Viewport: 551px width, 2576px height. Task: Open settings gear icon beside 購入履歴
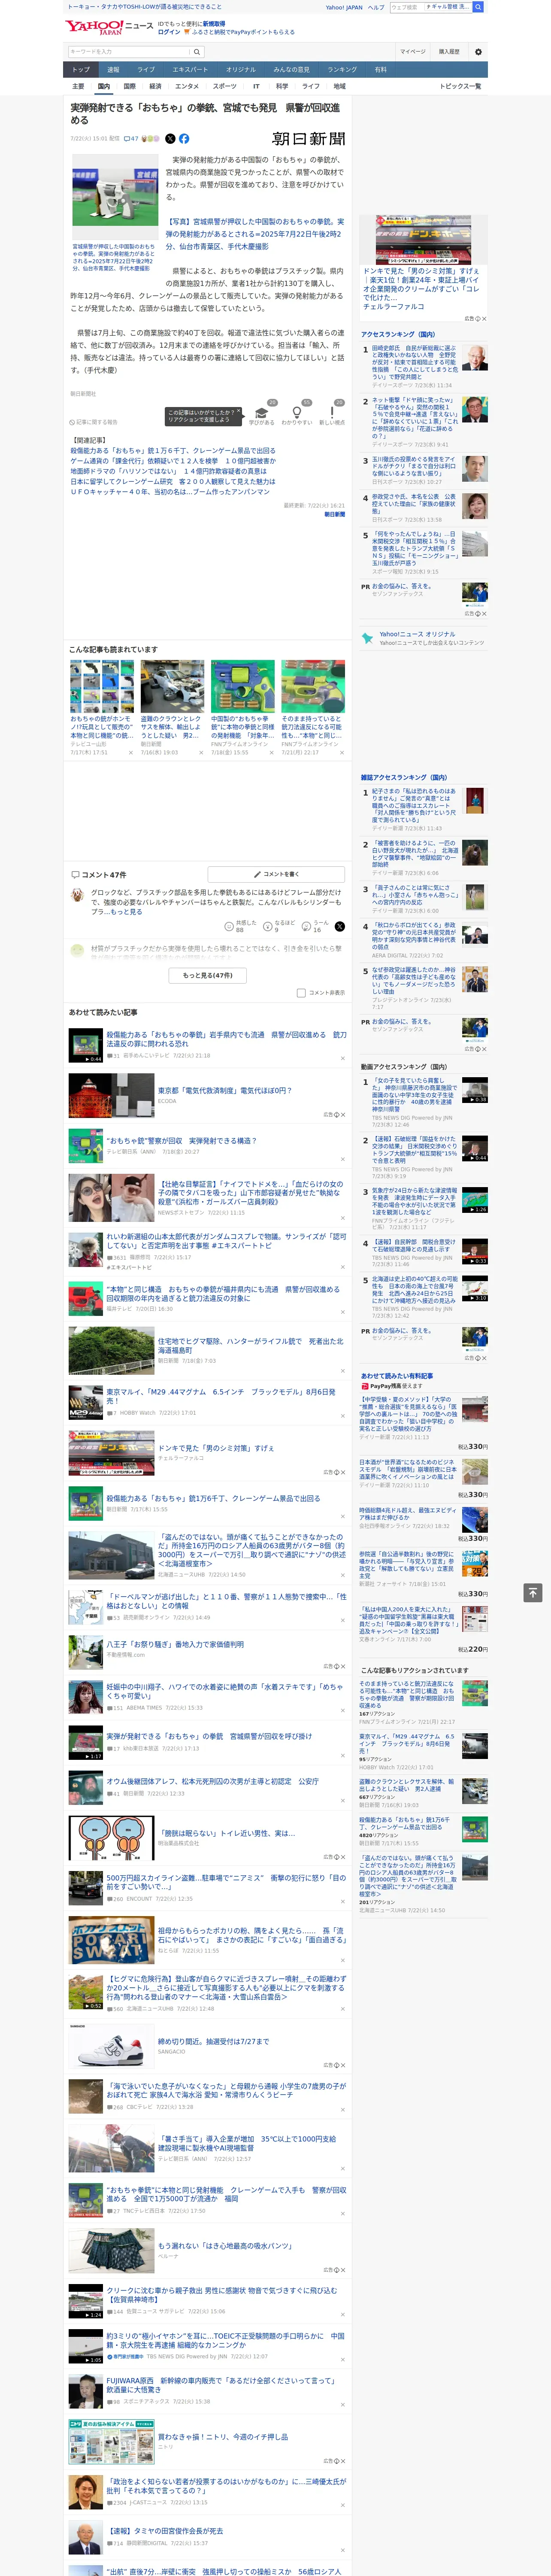pos(478,52)
